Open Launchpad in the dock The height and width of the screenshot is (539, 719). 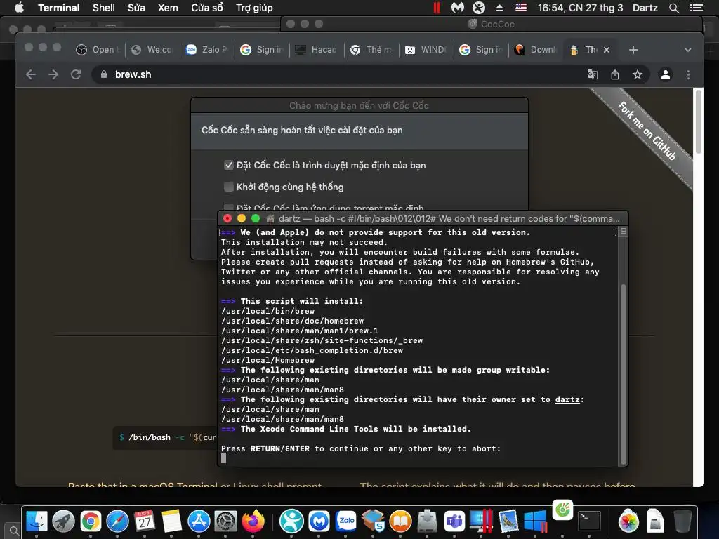[x=63, y=521]
